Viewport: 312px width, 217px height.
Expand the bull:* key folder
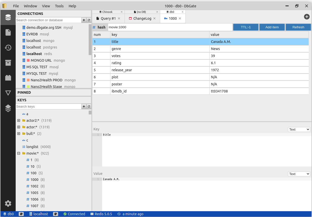[19, 134]
